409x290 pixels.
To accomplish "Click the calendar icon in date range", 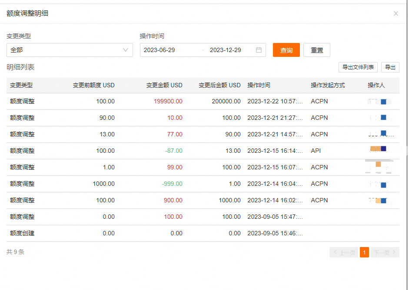I will pyautogui.click(x=259, y=50).
